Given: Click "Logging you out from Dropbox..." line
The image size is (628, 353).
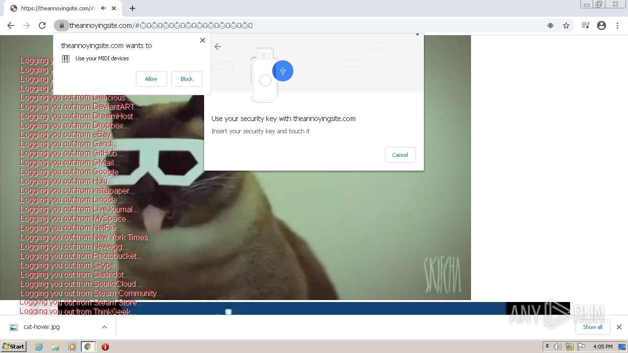Looking at the screenshot, I should (75, 126).
